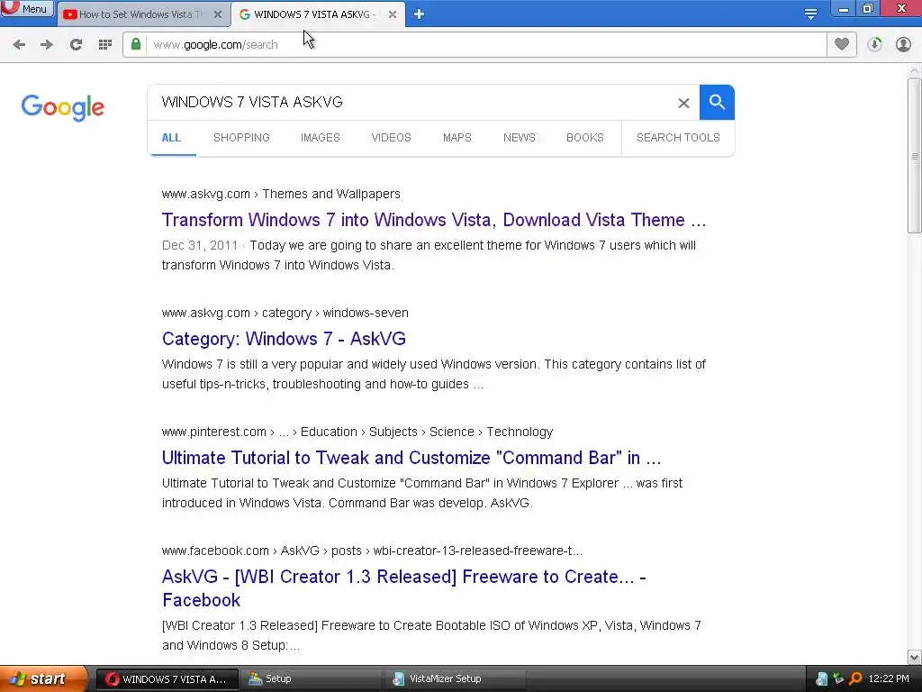The width and height of the screenshot is (922, 692).
Task: Clear the search query with X
Action: [x=683, y=103]
